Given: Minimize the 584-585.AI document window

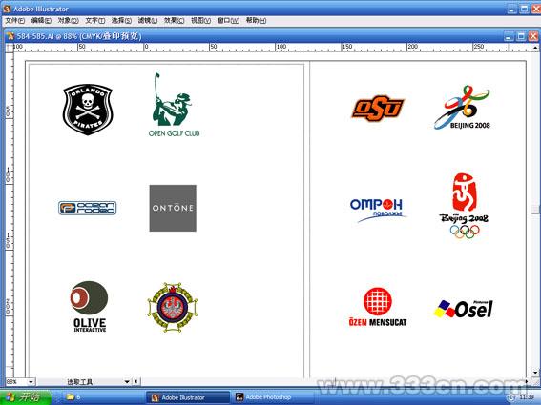Looking at the screenshot, I should click(509, 36).
